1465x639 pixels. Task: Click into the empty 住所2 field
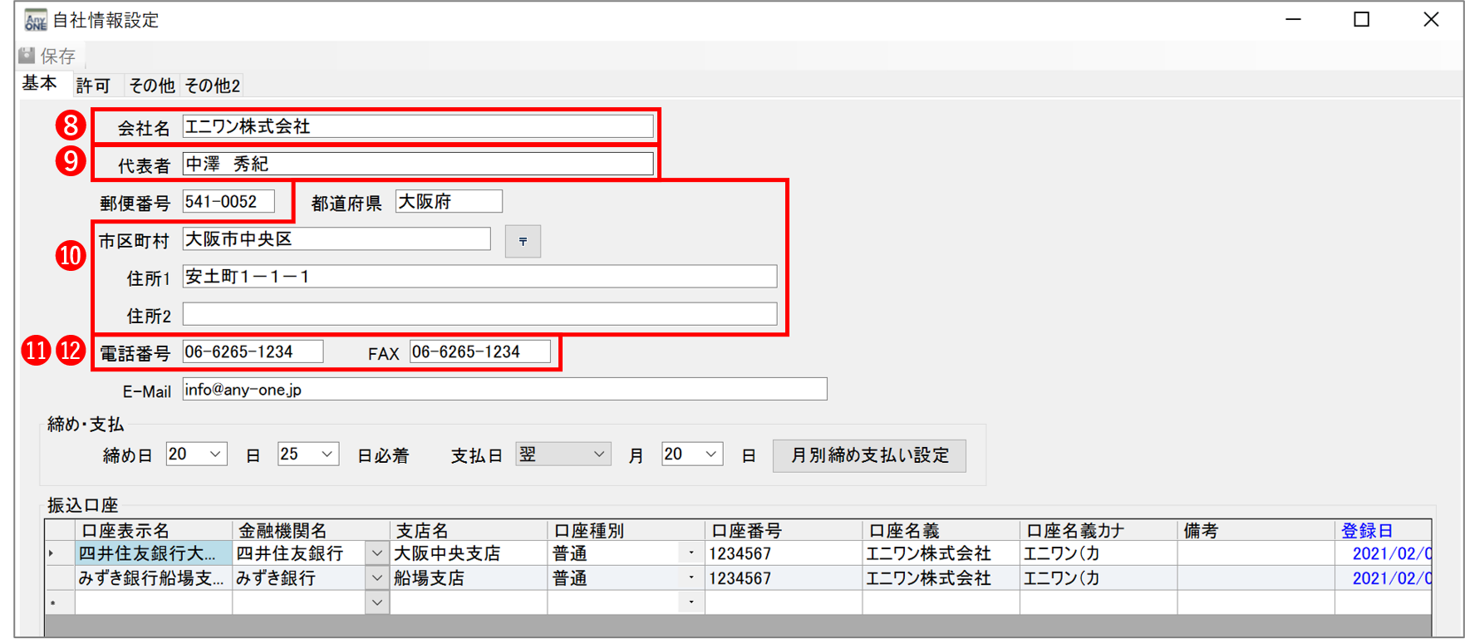point(479,314)
